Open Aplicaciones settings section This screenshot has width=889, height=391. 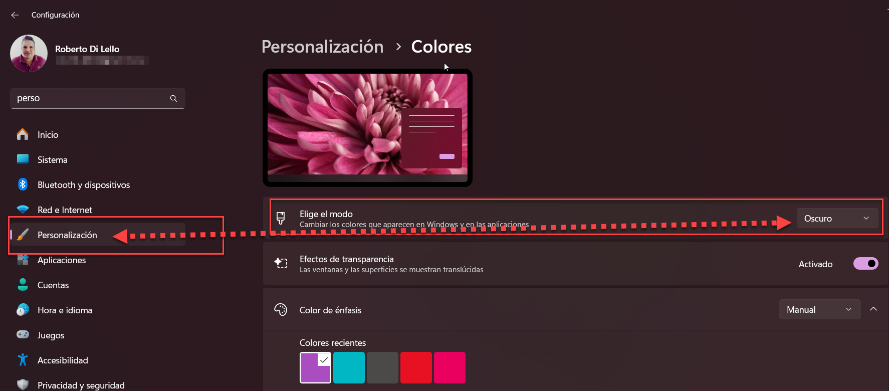62,260
